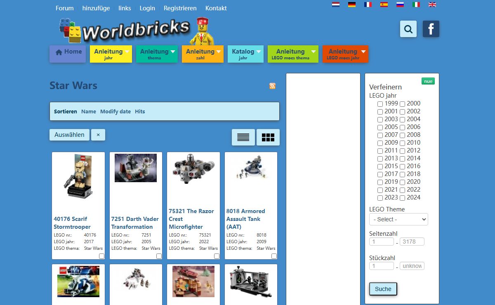The width and height of the screenshot is (495, 305).
Task: Select the UK flag language icon
Action: click(x=432, y=5)
